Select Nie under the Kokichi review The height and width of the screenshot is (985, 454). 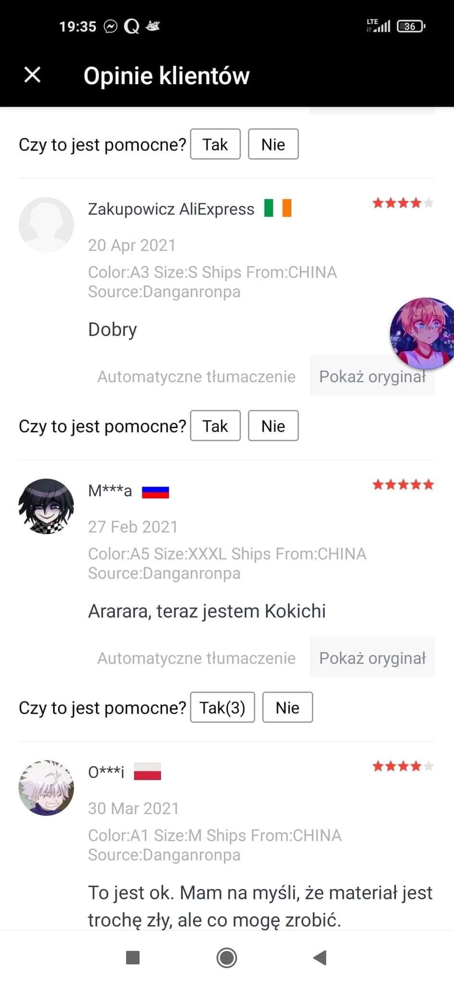coord(287,707)
